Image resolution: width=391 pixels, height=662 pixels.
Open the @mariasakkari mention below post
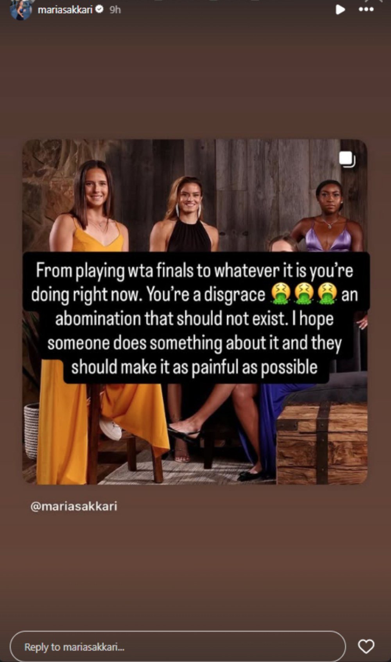click(74, 506)
